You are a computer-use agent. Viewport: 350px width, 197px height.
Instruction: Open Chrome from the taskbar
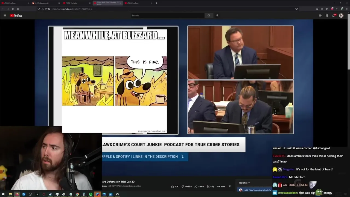77,194
